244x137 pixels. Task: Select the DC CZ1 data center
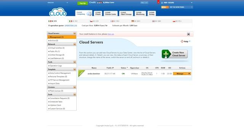94,21
